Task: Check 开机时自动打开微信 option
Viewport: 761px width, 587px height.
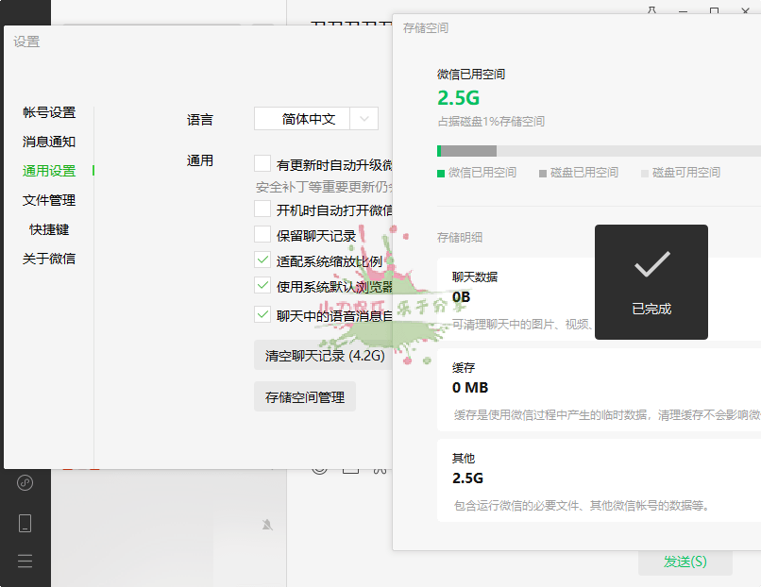Action: [262, 210]
